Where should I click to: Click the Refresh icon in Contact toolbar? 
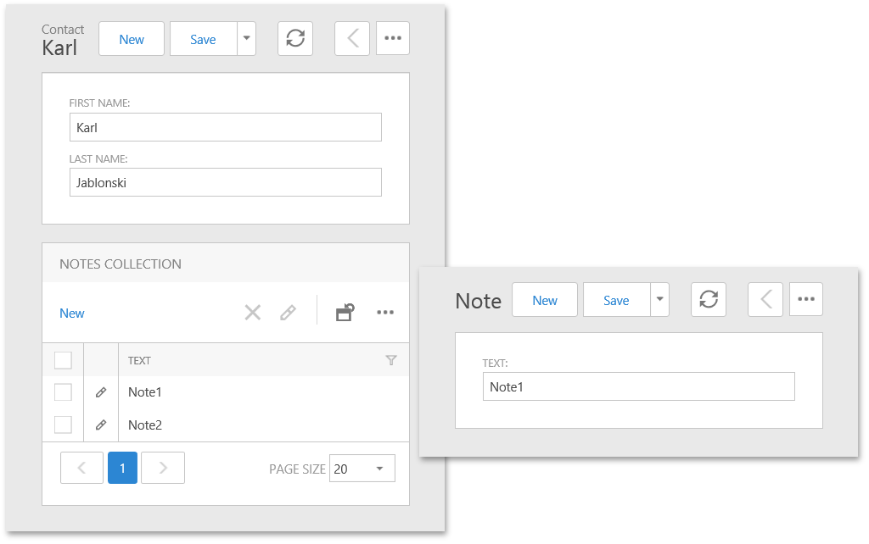click(x=295, y=39)
